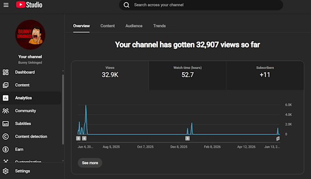Screen dimensions: 311x179
Task: Click the Customization wand icon
Action: click(5, 161)
